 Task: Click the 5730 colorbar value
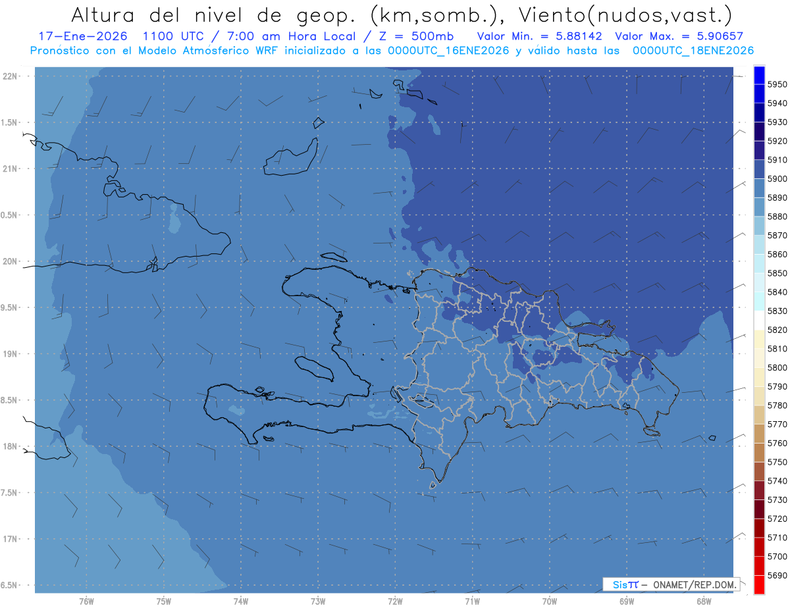click(x=777, y=500)
